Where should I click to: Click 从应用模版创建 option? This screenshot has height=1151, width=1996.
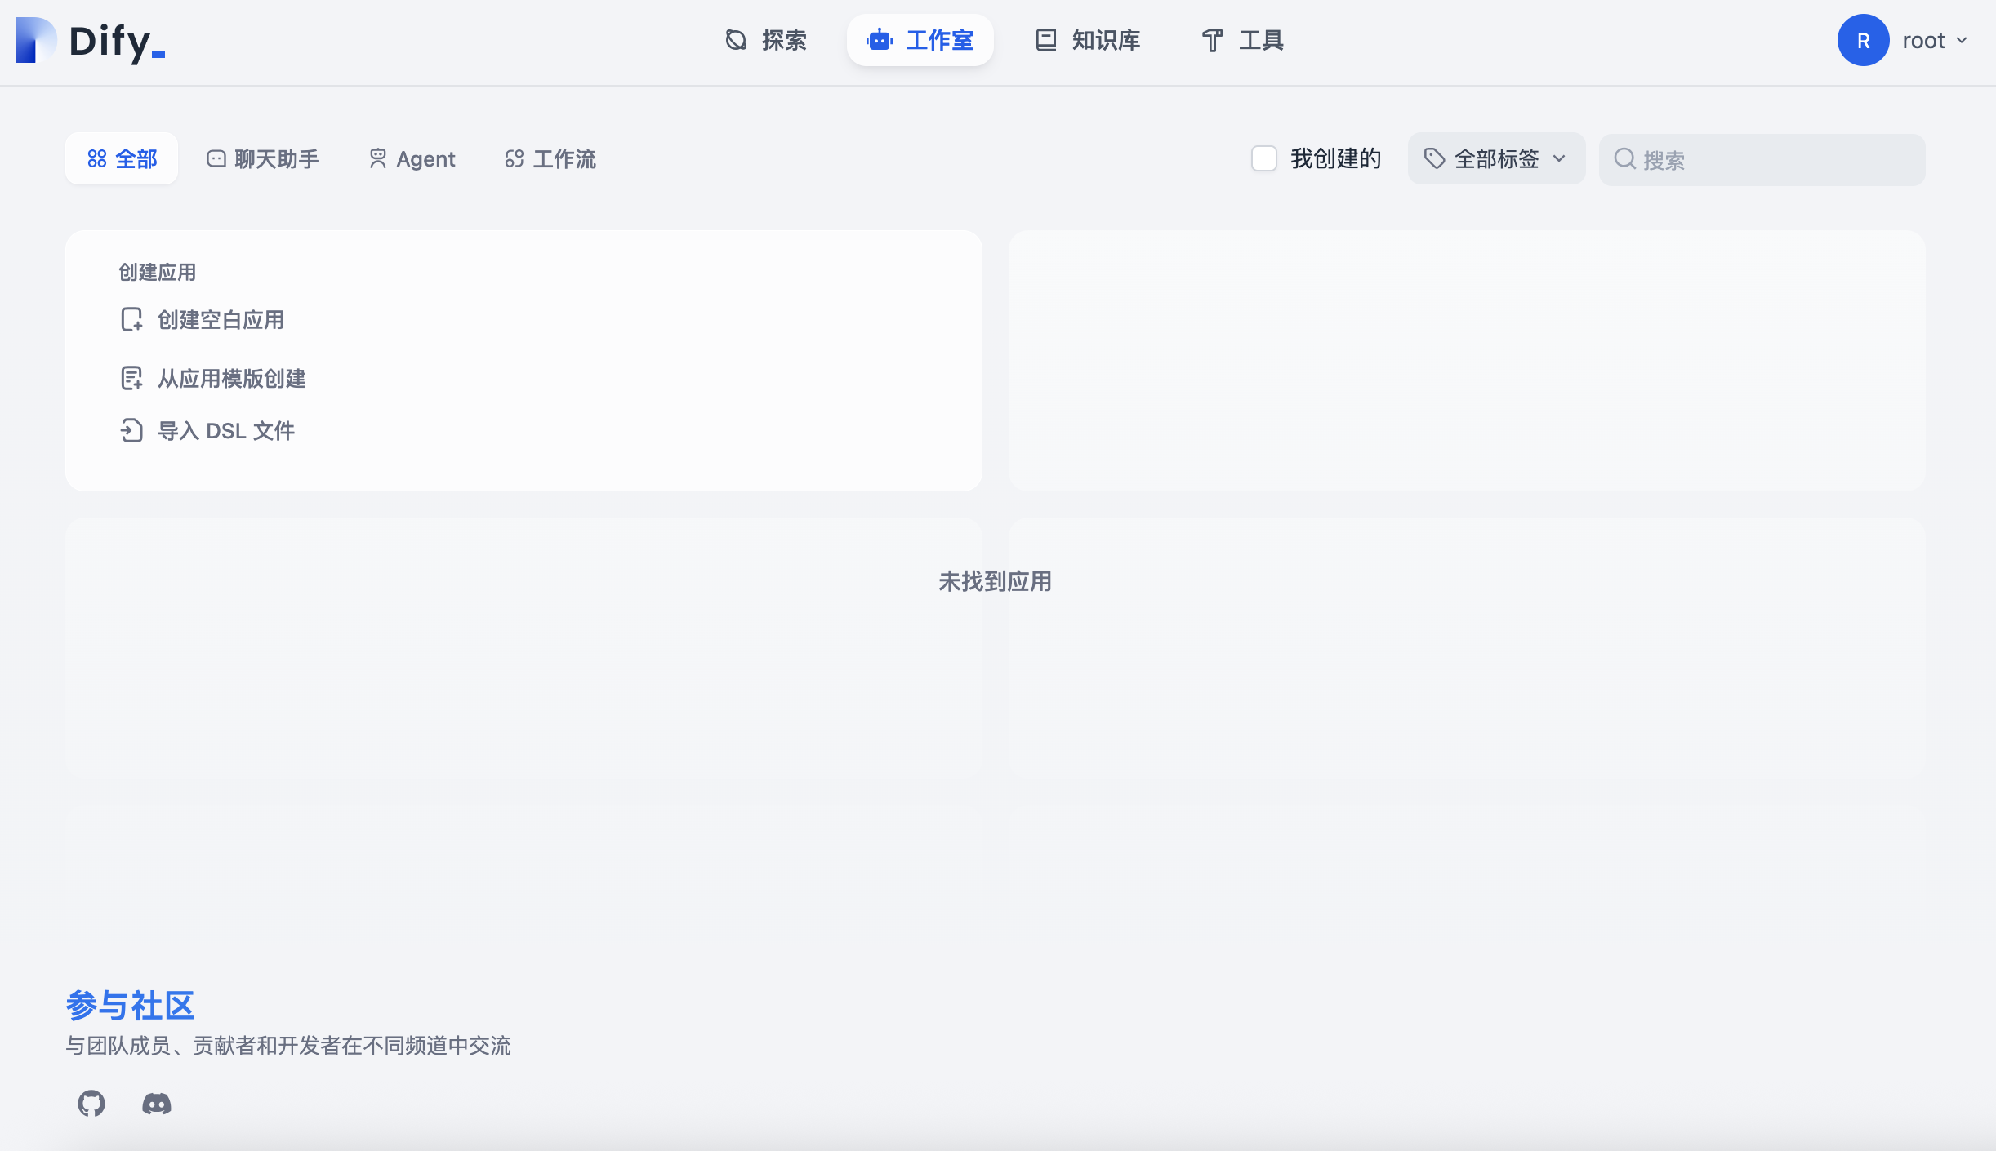coord(232,378)
